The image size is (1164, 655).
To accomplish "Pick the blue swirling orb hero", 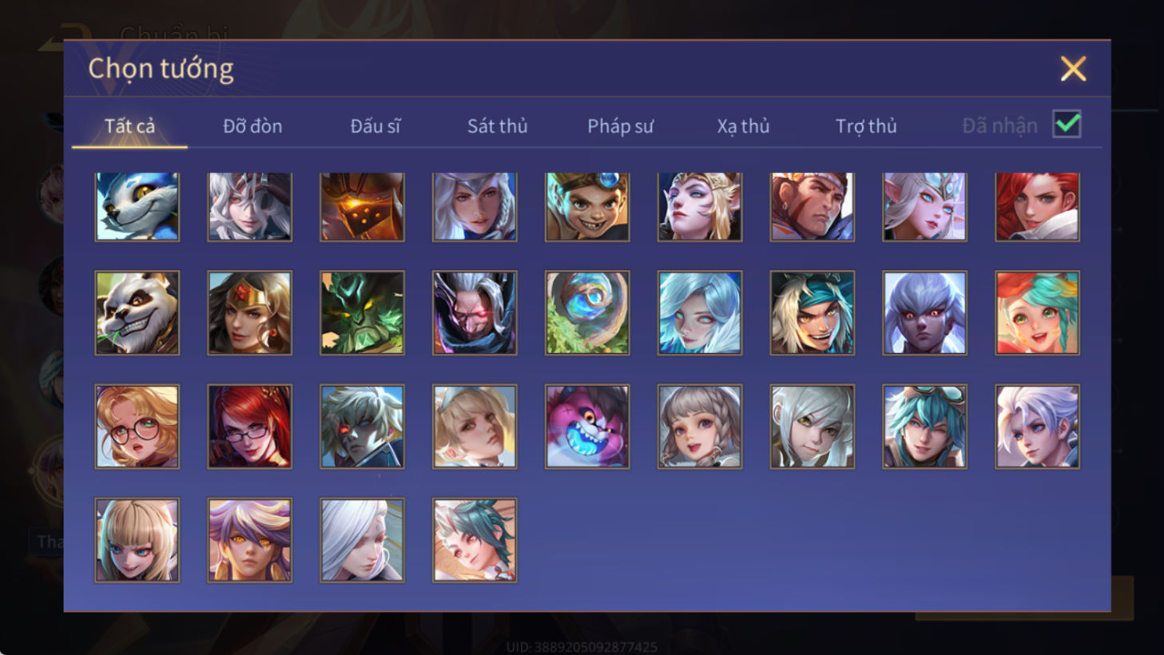I will [587, 312].
